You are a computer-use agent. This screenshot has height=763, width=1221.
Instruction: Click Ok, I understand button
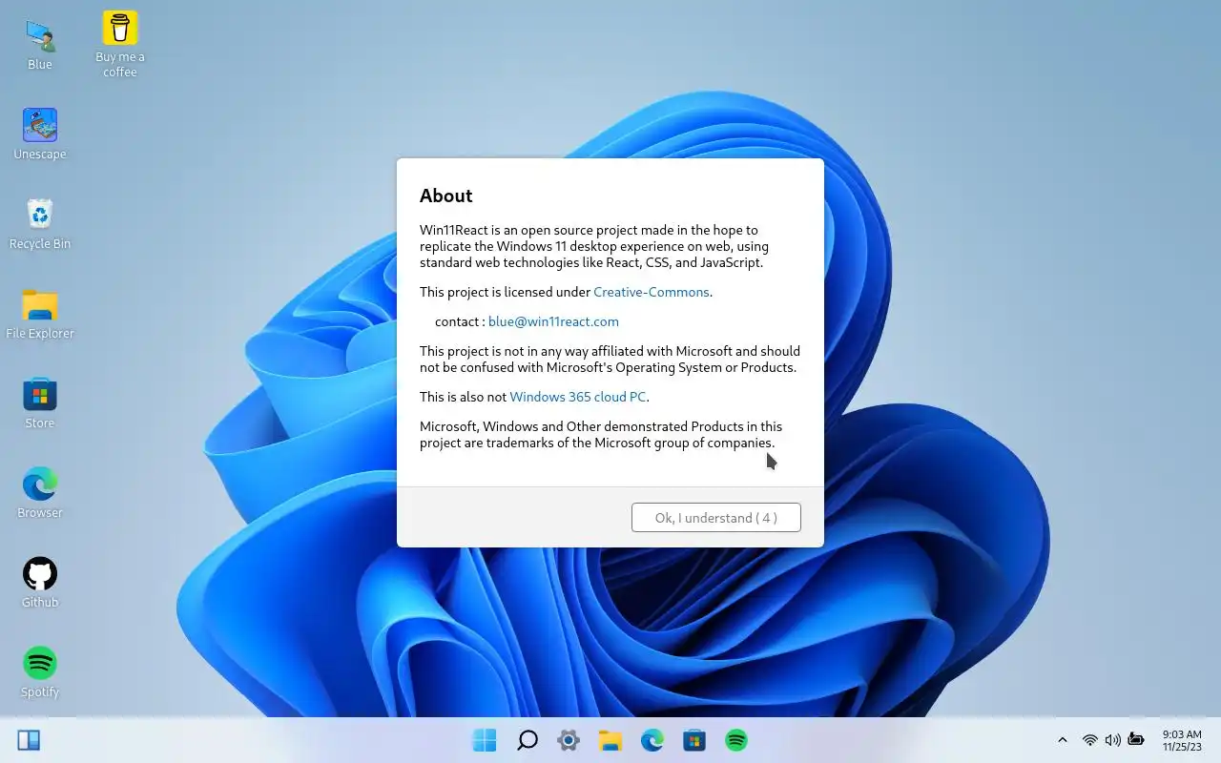[x=716, y=518]
